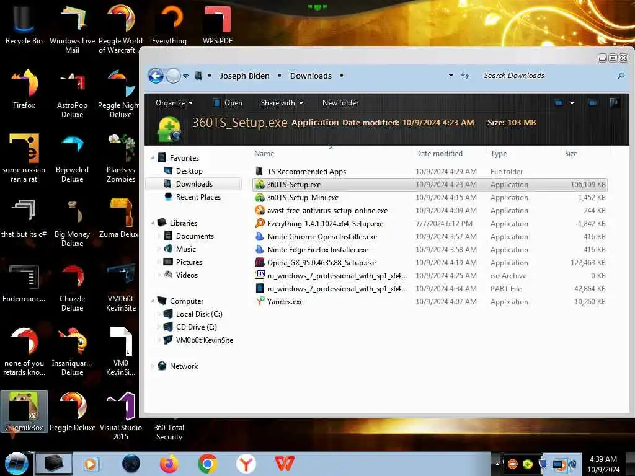Sort files by Date modified column
The image size is (635, 476).
(439, 154)
